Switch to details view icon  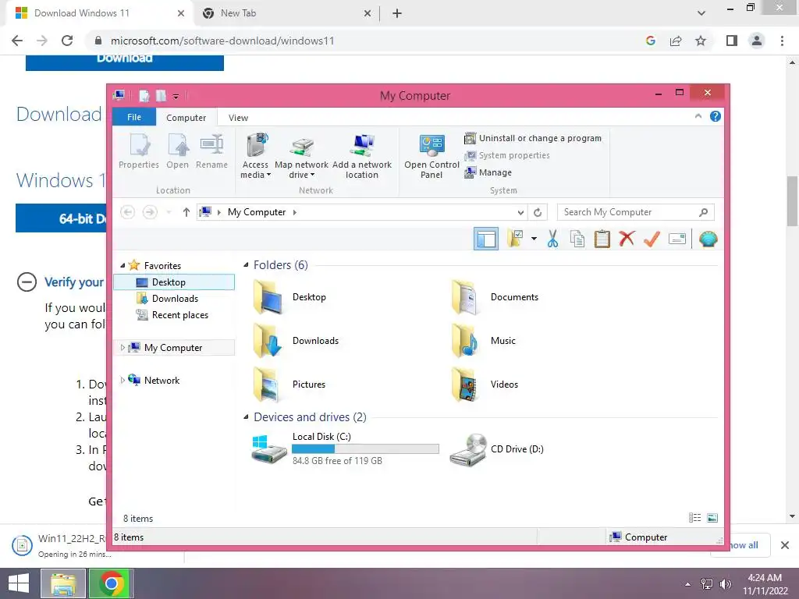tap(694, 518)
